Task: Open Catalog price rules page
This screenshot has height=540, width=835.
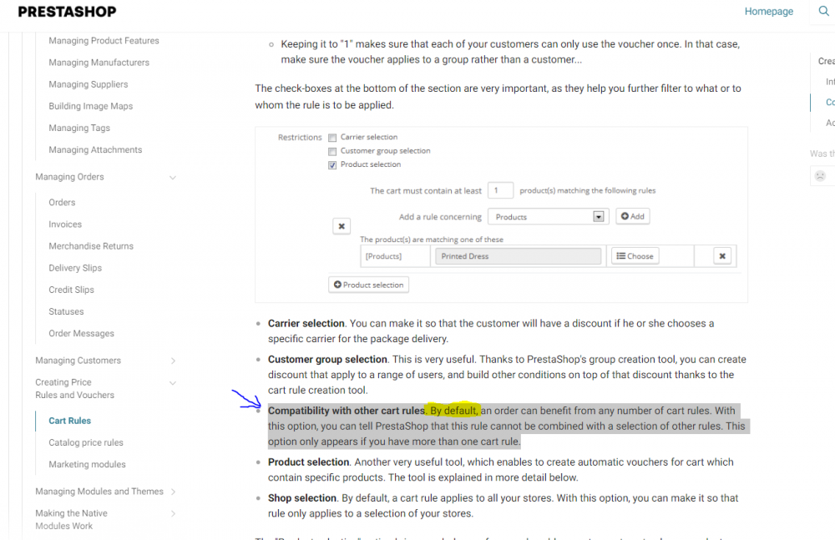Action: coord(86,442)
